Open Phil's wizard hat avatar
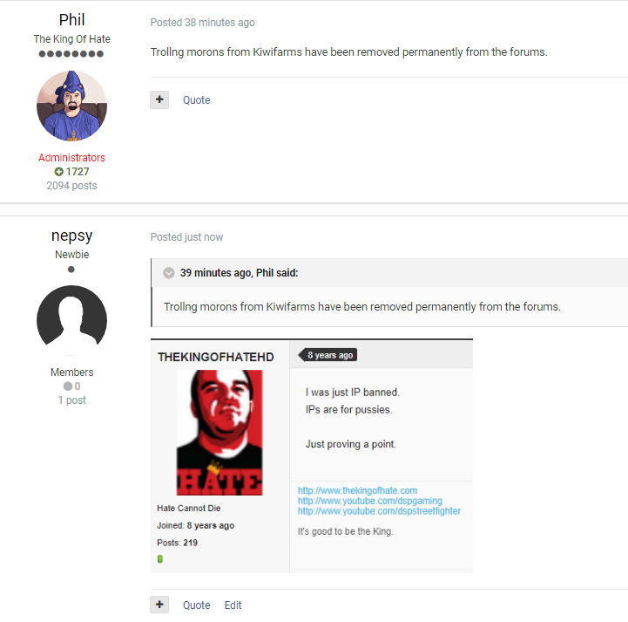 click(71, 106)
